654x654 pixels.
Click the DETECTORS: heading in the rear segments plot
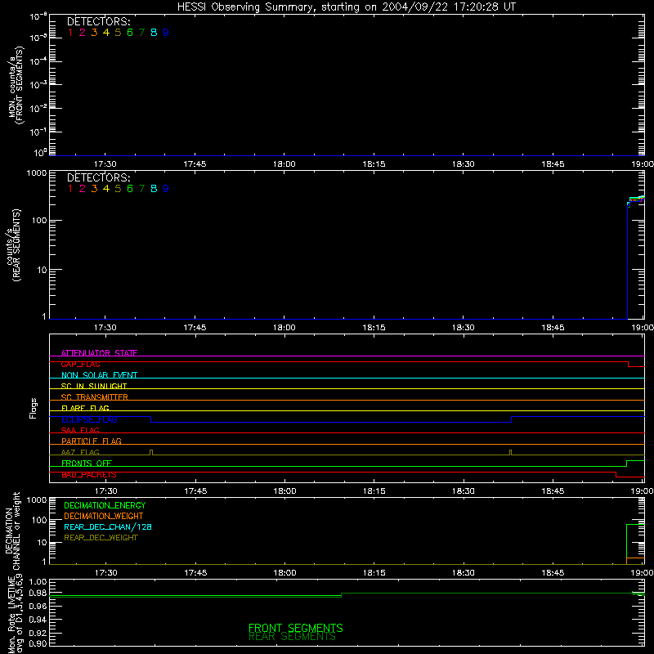tap(99, 177)
